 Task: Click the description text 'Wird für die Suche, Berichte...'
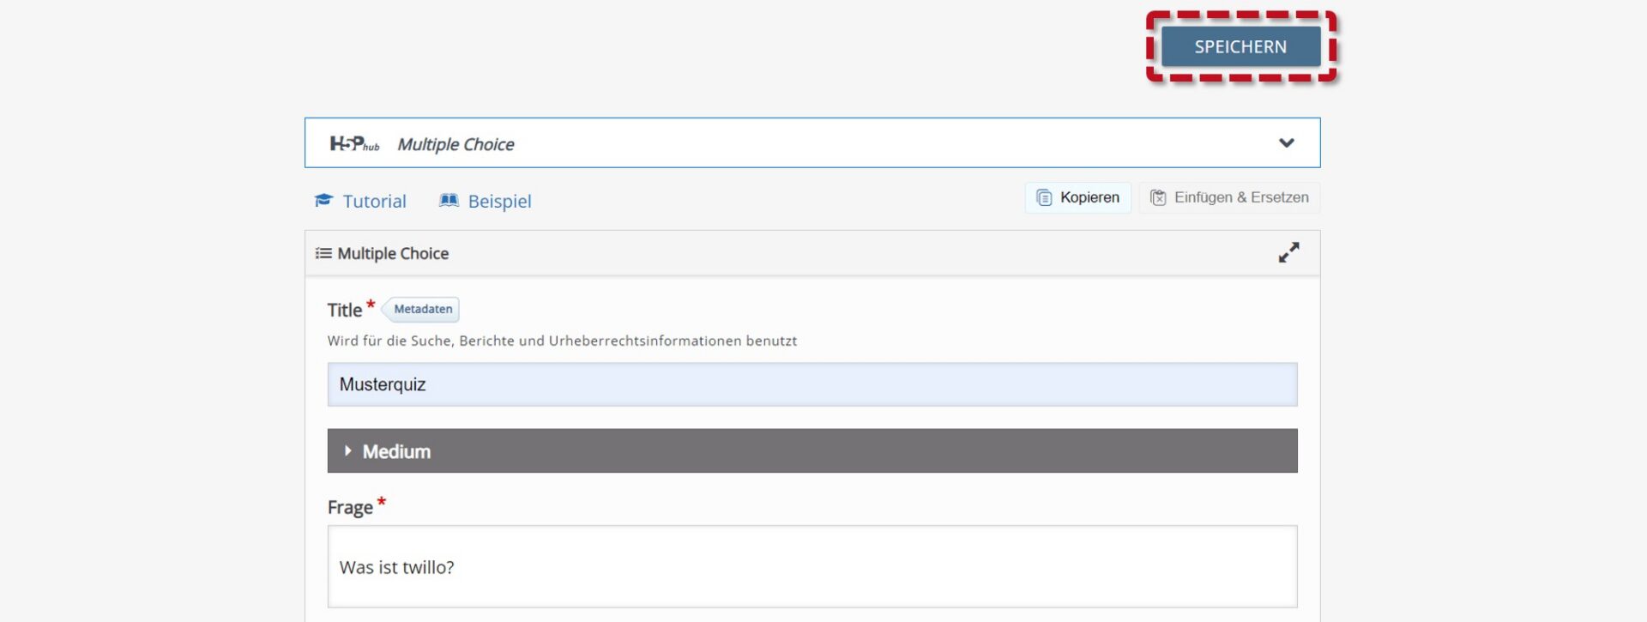click(x=562, y=341)
